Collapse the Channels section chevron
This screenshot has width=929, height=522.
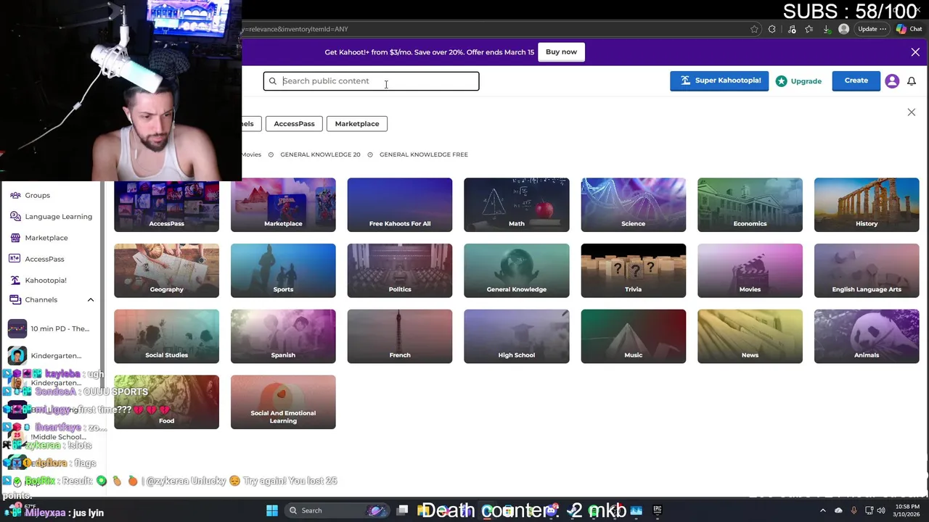91,299
